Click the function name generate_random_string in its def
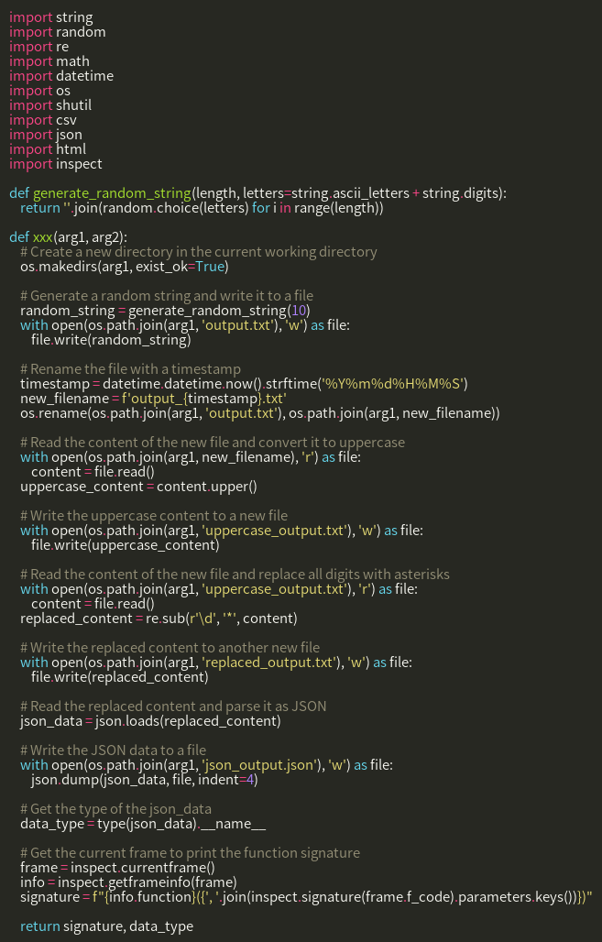 (x=112, y=193)
